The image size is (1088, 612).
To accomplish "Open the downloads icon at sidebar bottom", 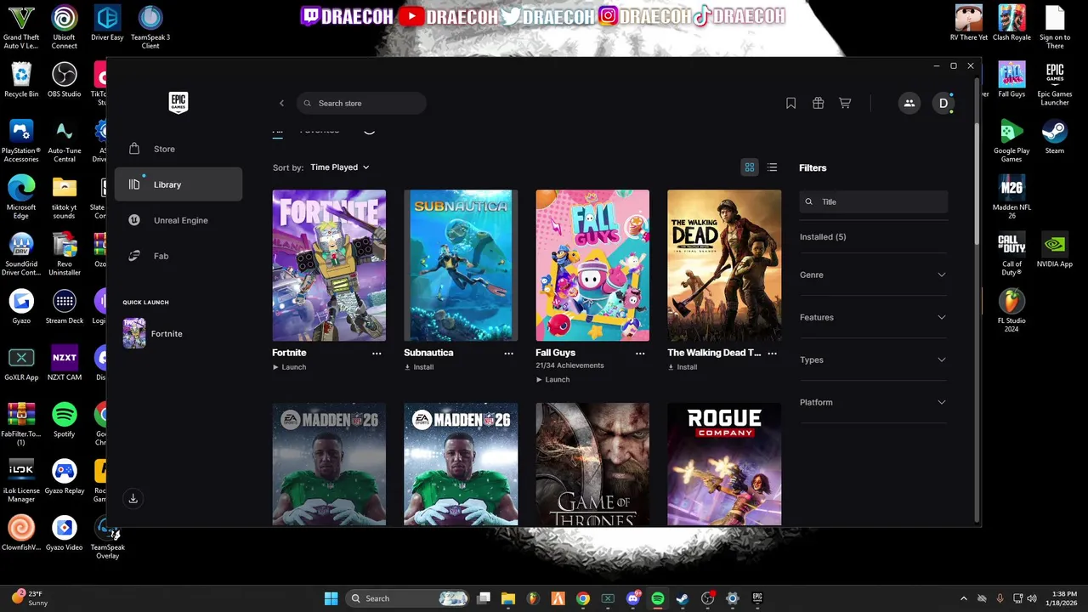I will pyautogui.click(x=133, y=499).
